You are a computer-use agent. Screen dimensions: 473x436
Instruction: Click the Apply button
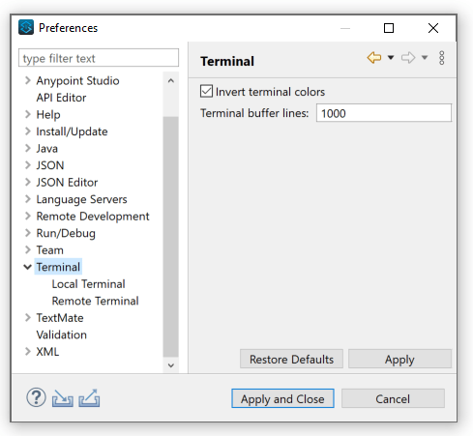pos(399,359)
